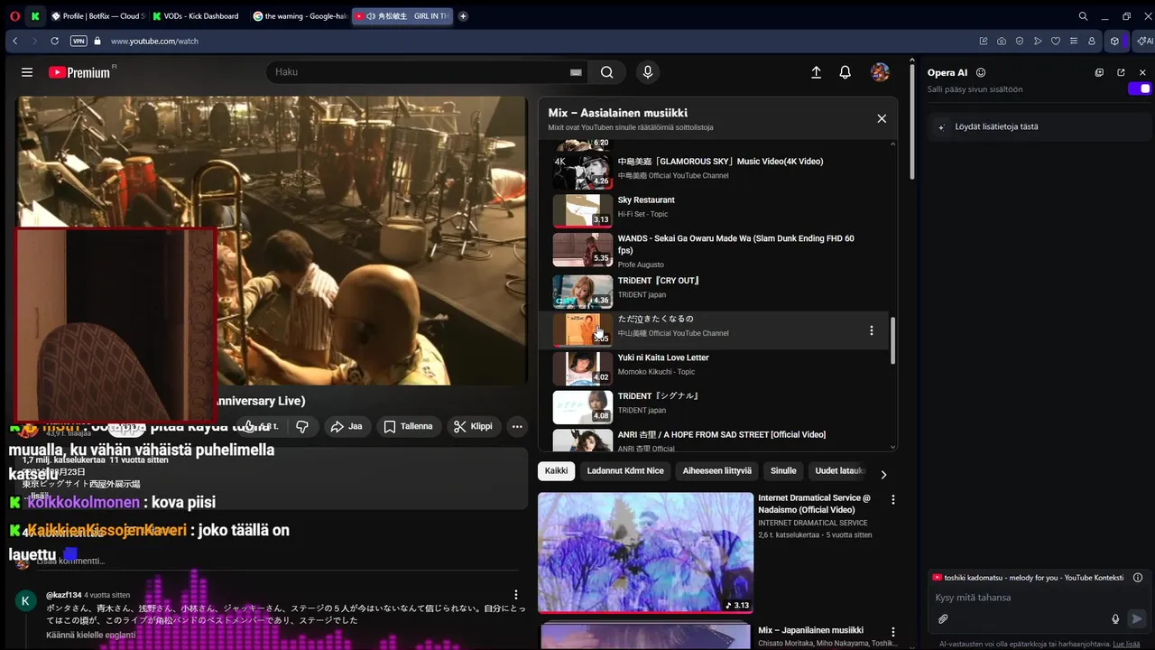Click the YouTube Haku search field
Viewport: 1155px width, 650px height.
(x=417, y=72)
